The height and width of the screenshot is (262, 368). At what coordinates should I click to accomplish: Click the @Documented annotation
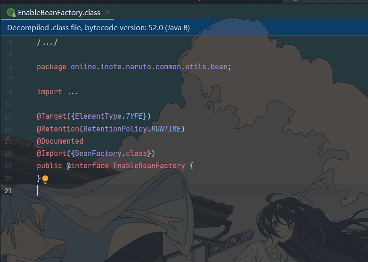tap(60, 141)
